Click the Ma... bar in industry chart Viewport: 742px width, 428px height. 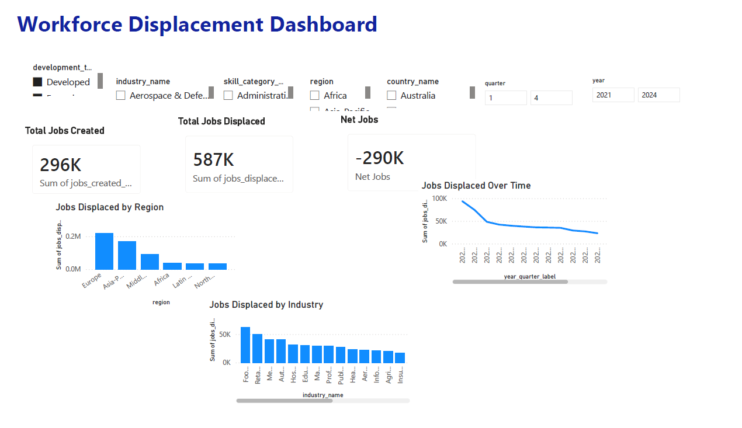tap(317, 354)
